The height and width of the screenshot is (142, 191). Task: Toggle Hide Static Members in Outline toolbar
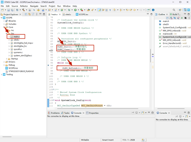coord(178,18)
